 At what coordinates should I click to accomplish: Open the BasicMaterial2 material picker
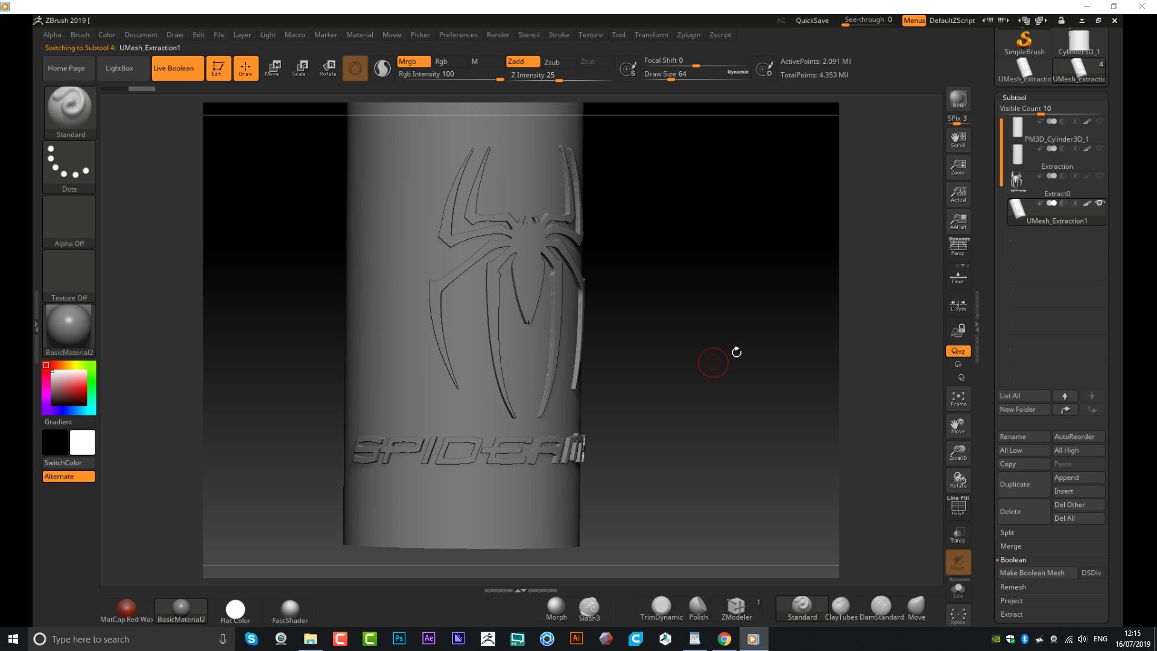(69, 330)
